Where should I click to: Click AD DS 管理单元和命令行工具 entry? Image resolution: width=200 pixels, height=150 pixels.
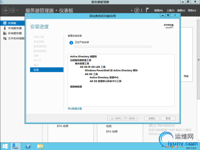click(106, 81)
